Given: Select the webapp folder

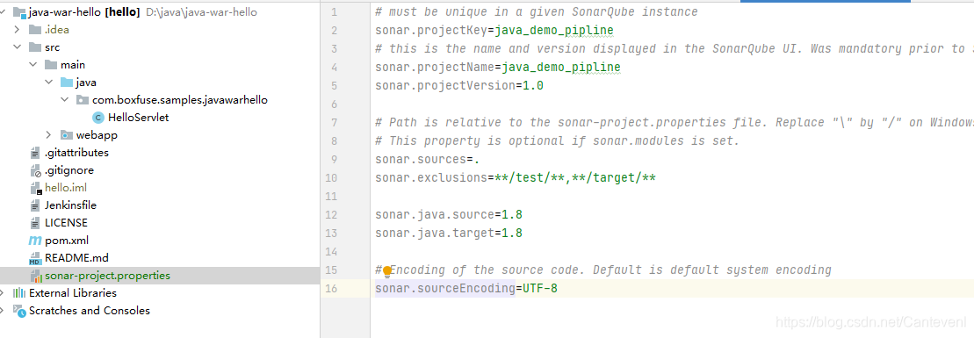Looking at the screenshot, I should point(97,135).
